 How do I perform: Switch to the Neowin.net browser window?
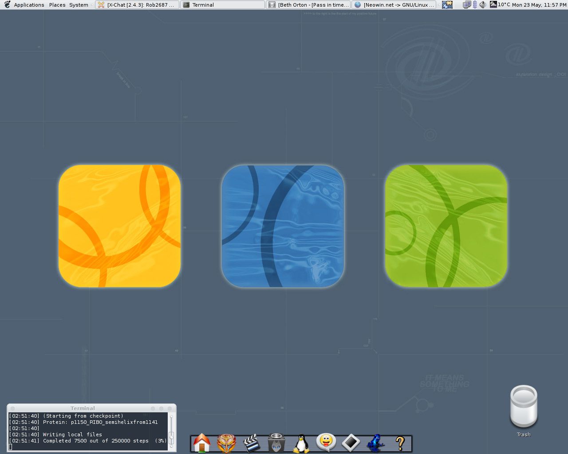click(x=394, y=5)
